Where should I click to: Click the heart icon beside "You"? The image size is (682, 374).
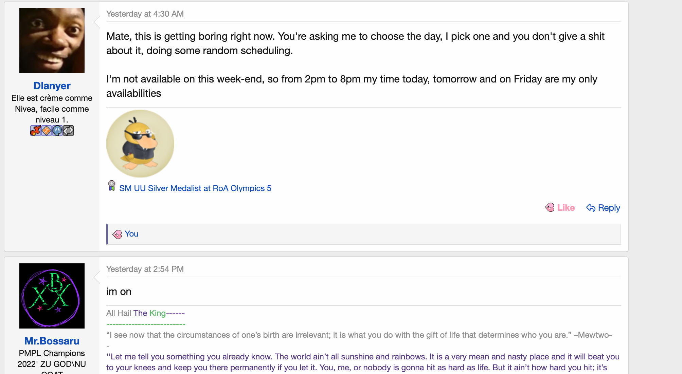point(117,234)
